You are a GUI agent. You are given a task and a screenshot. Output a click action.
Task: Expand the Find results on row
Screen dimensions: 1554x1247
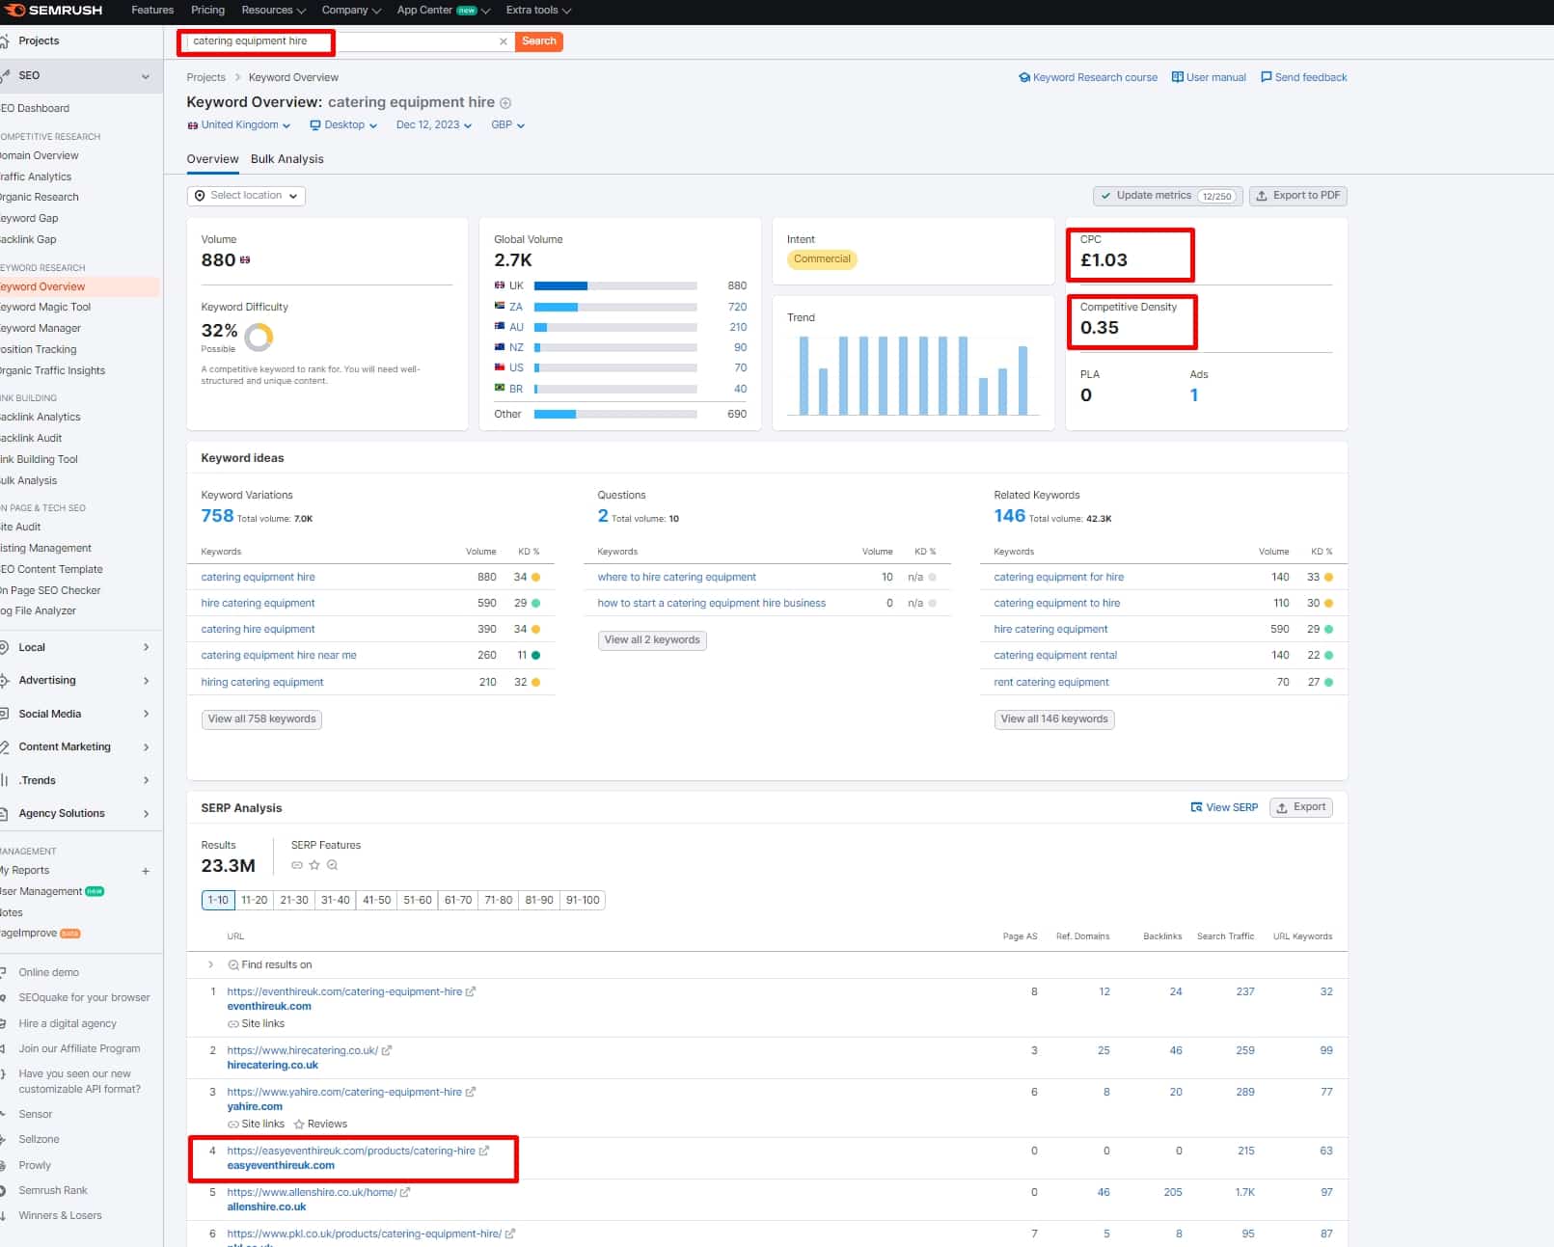click(211, 965)
